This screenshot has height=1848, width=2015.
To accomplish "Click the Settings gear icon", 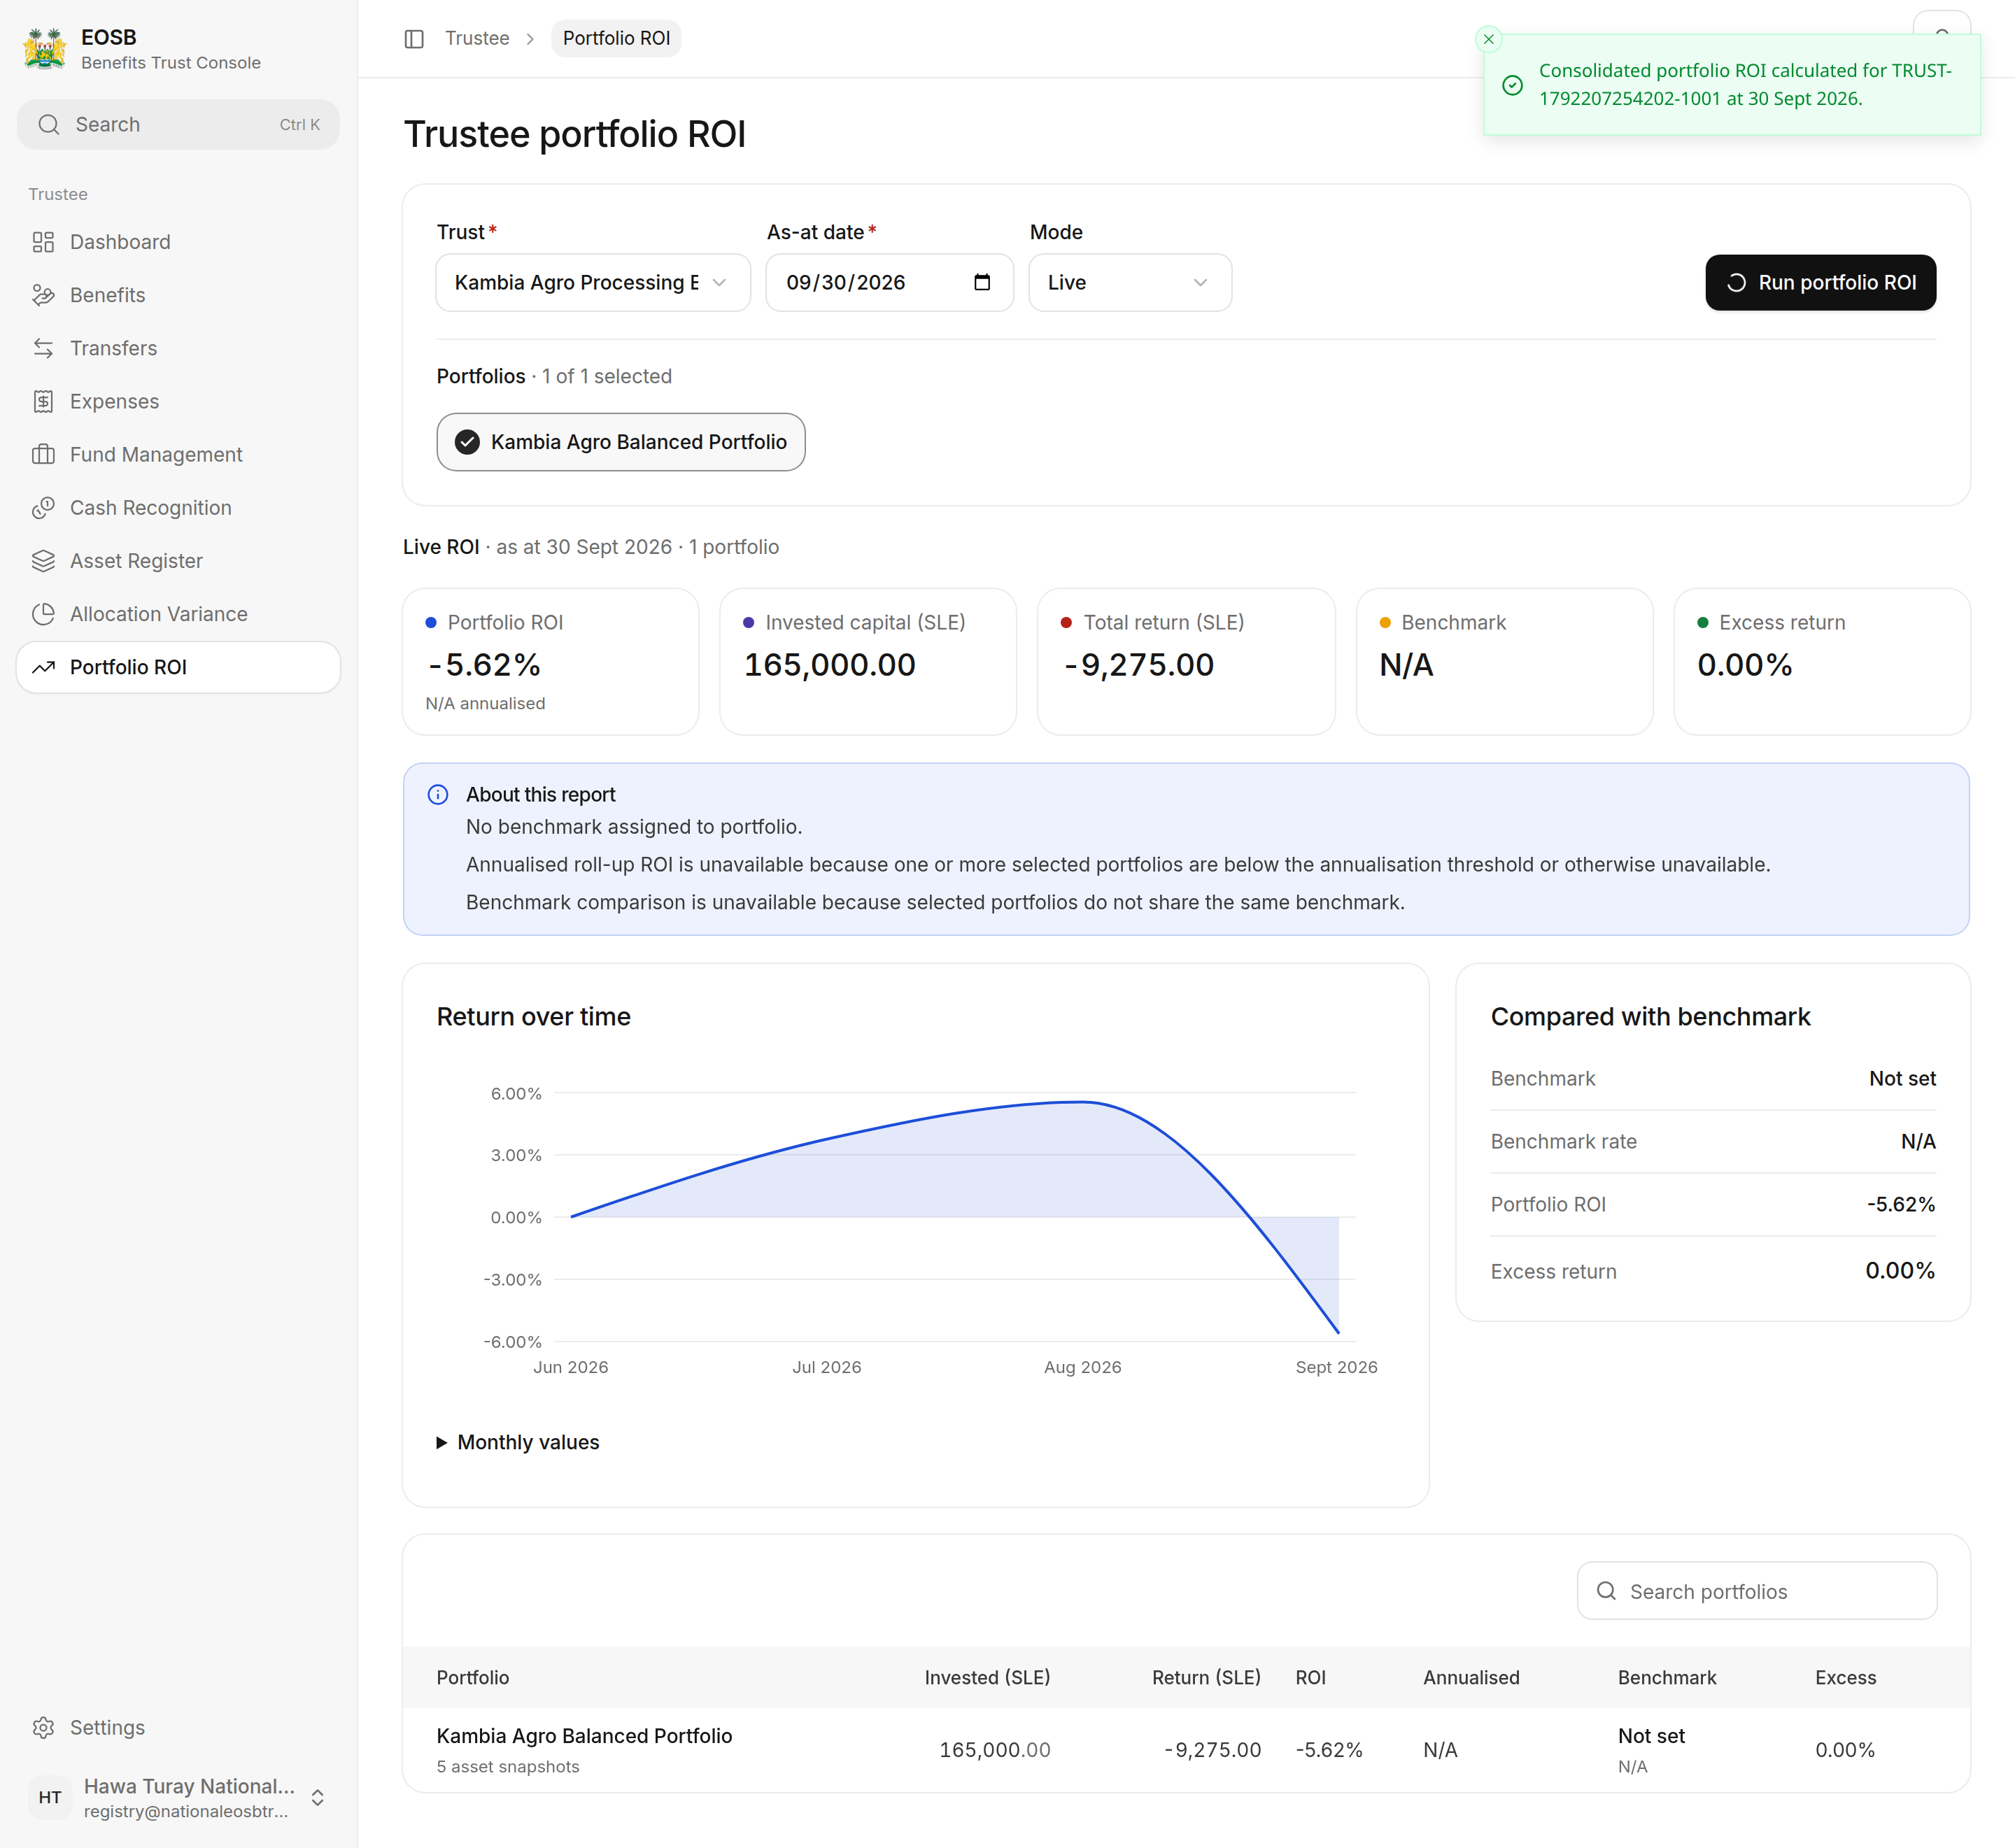I will point(43,1728).
